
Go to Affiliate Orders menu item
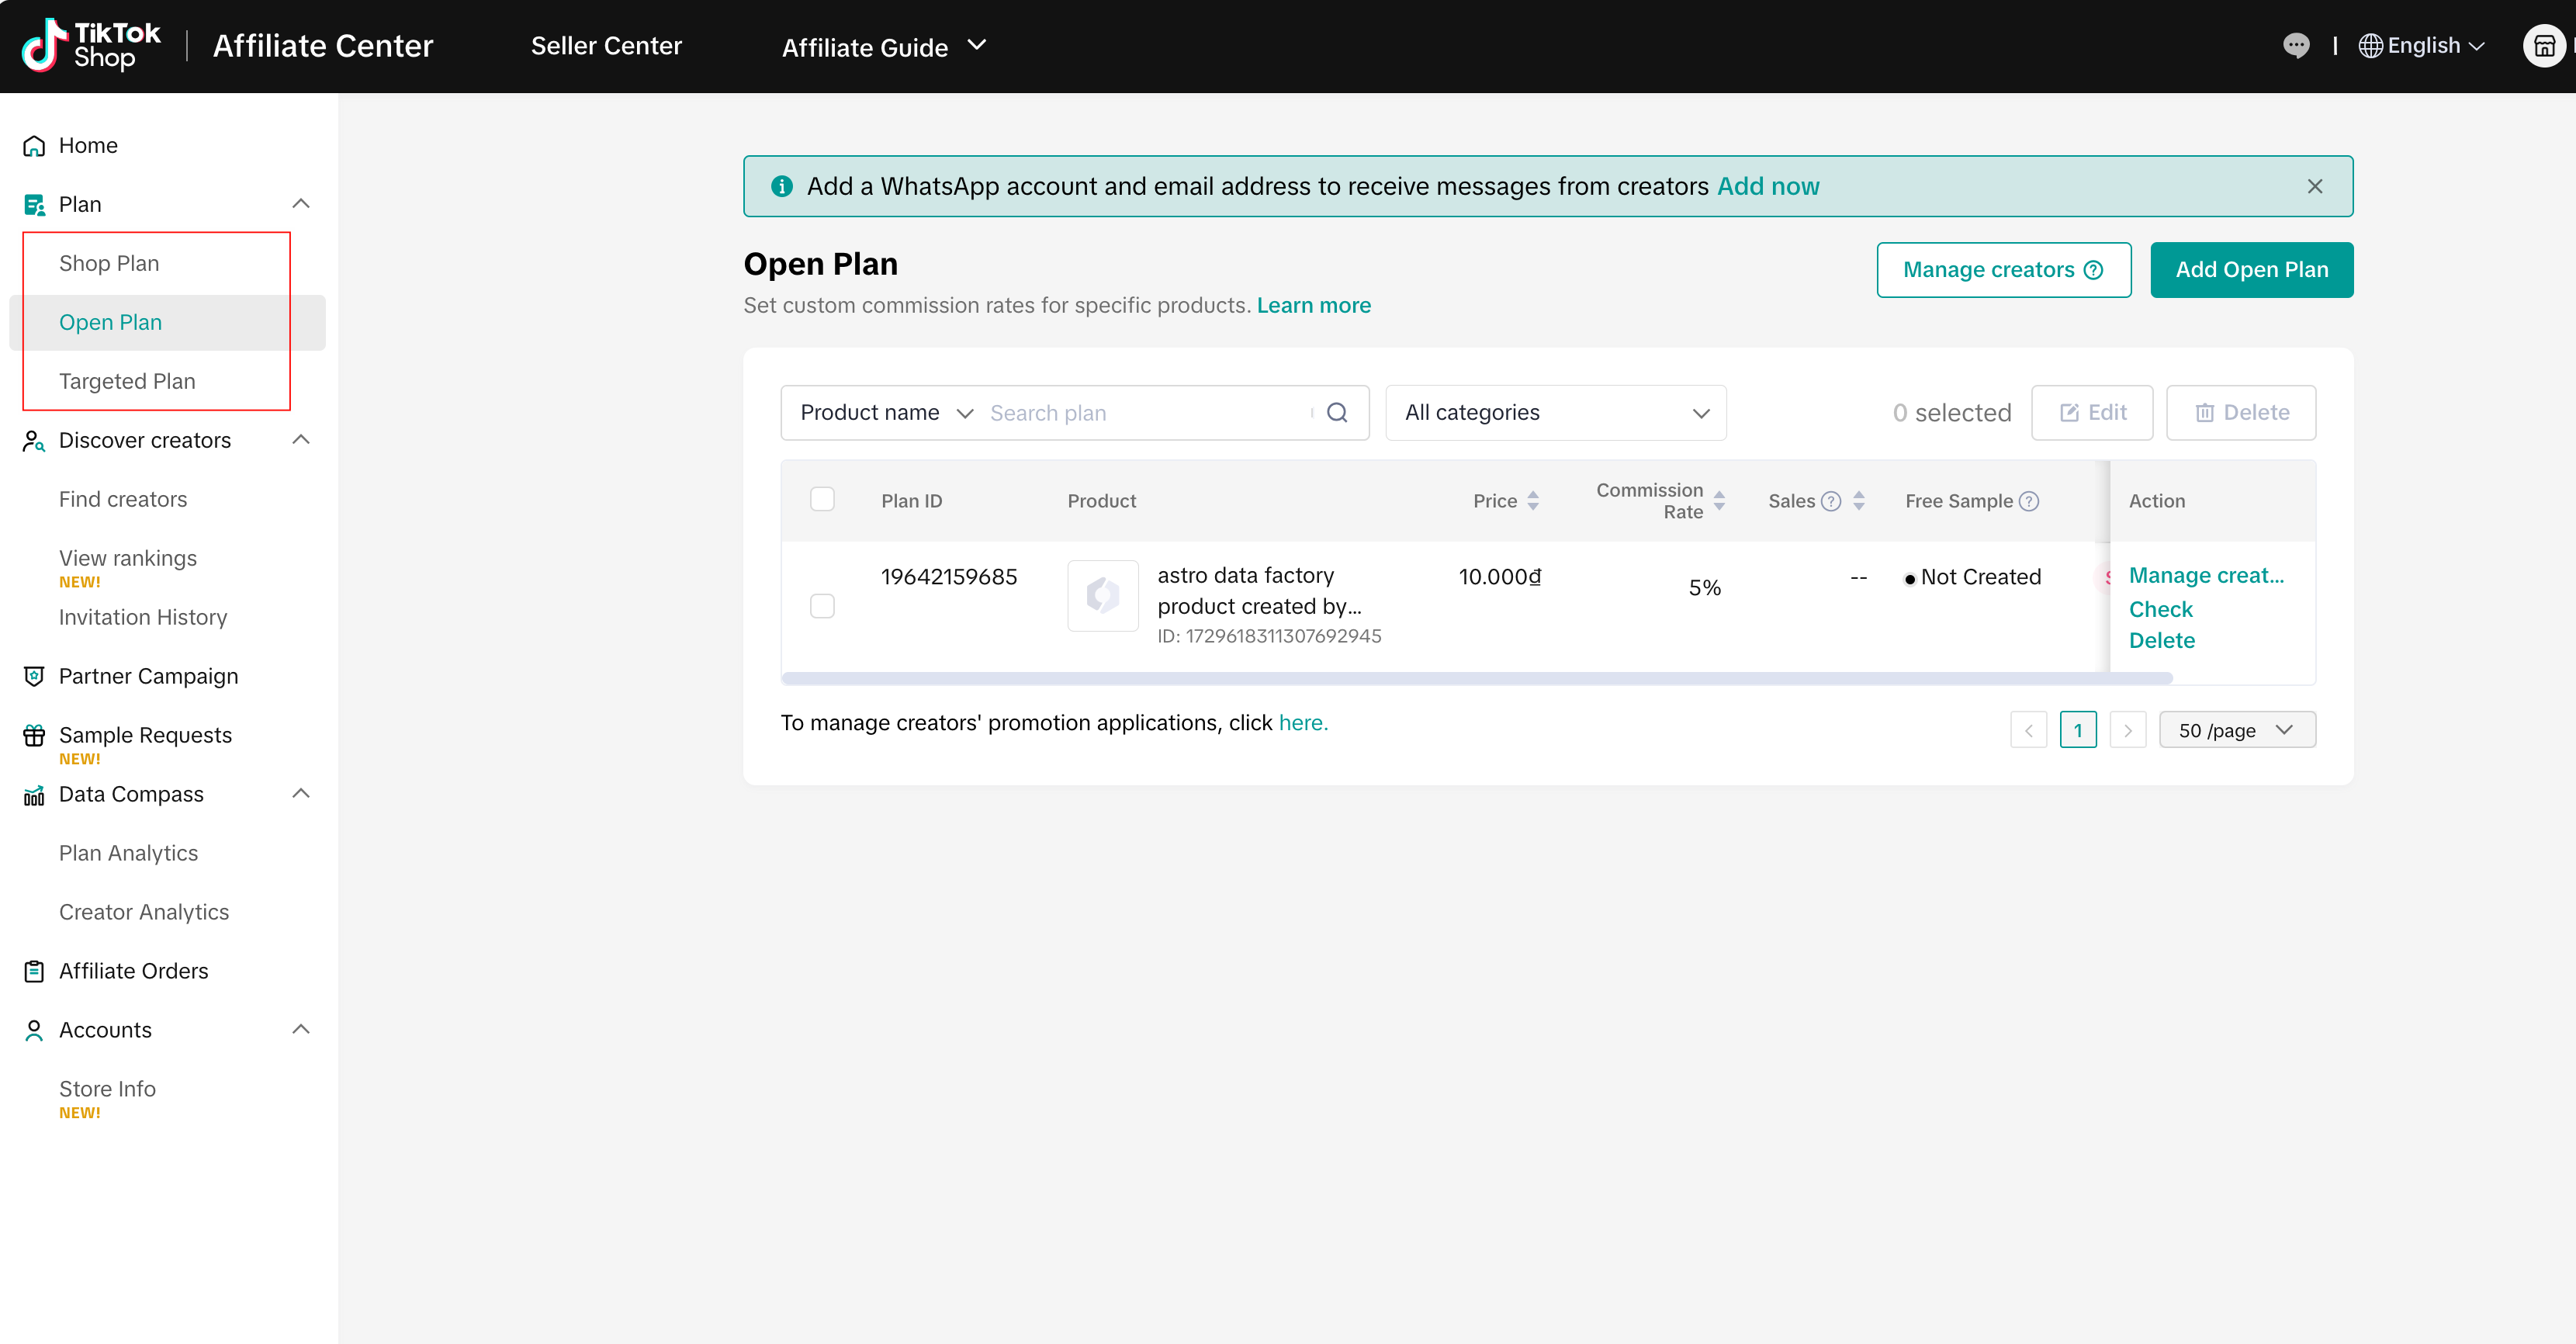point(133,971)
